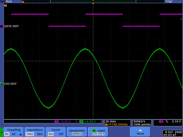Click the 100k points record length
183x137 pixels.
pyautogui.click(x=142, y=124)
